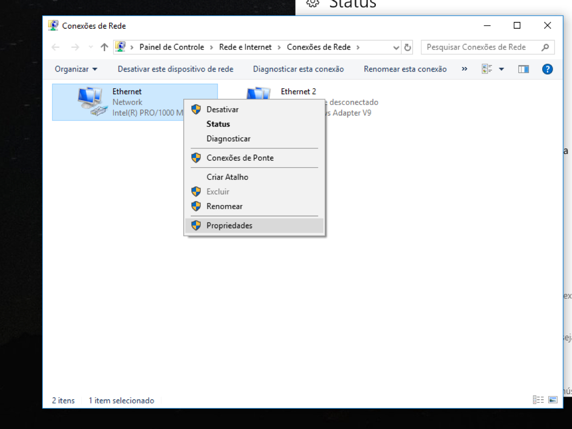Open the help question mark icon
The height and width of the screenshot is (429, 572).
pos(547,69)
